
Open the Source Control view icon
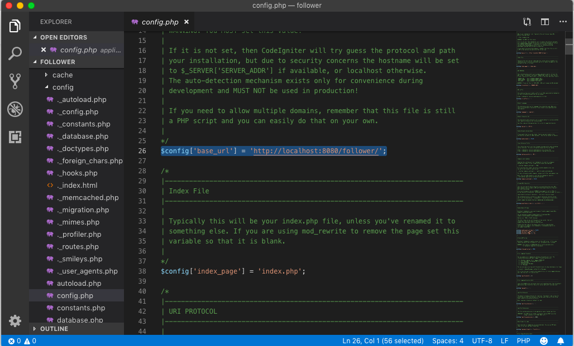click(x=15, y=81)
